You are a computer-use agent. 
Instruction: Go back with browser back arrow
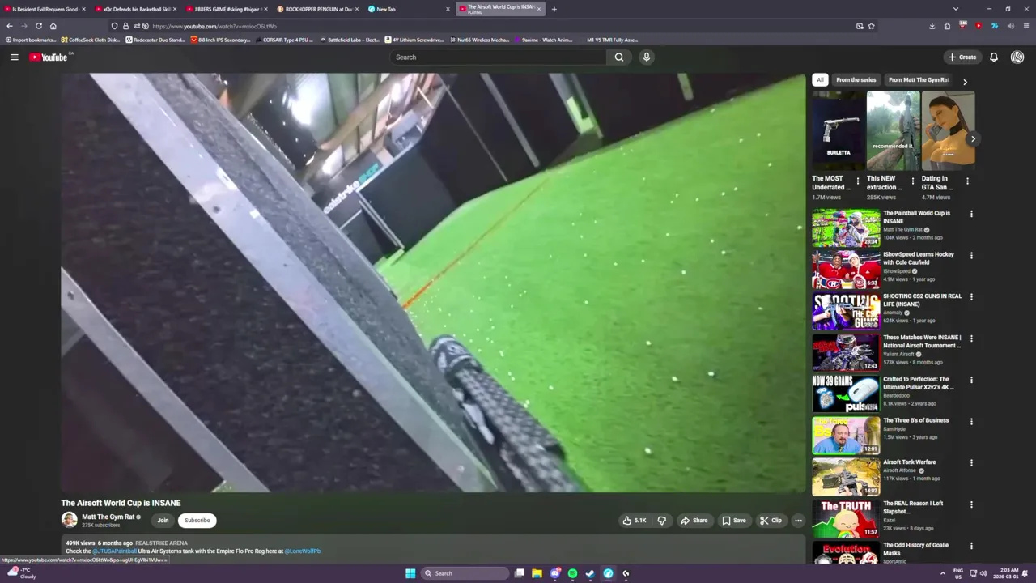10,26
